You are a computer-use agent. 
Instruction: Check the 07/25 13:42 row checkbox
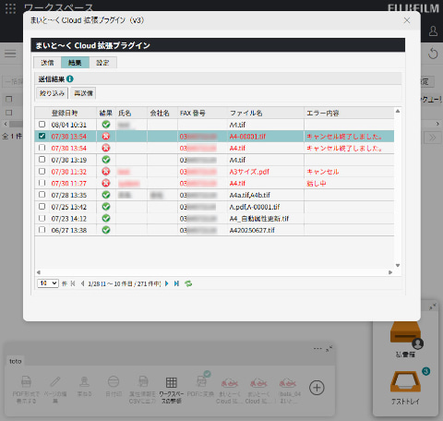tap(42, 206)
